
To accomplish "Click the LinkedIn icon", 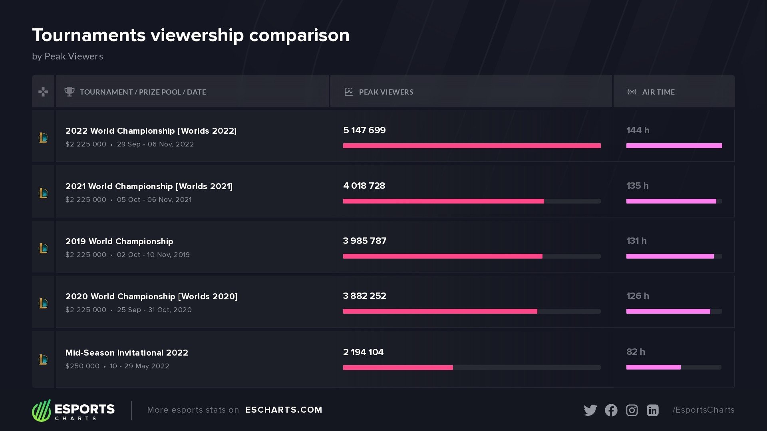I will pyautogui.click(x=652, y=410).
